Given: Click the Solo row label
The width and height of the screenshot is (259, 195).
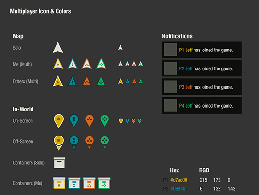Looking at the screenshot, I should [x=17, y=48].
